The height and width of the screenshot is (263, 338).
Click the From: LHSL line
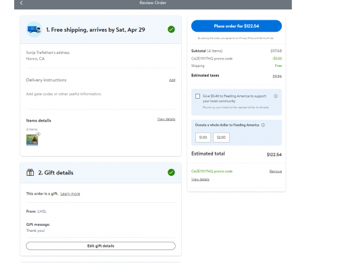click(x=37, y=212)
